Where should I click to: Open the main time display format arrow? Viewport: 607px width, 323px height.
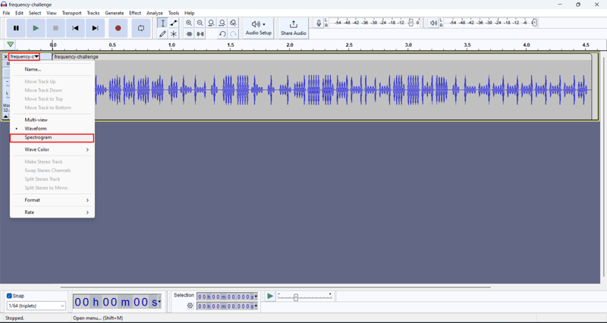(159, 302)
